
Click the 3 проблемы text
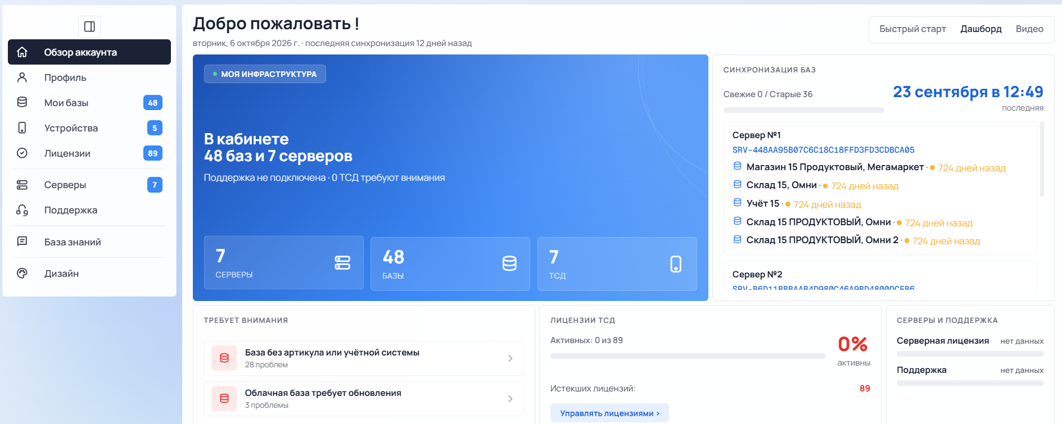click(267, 405)
